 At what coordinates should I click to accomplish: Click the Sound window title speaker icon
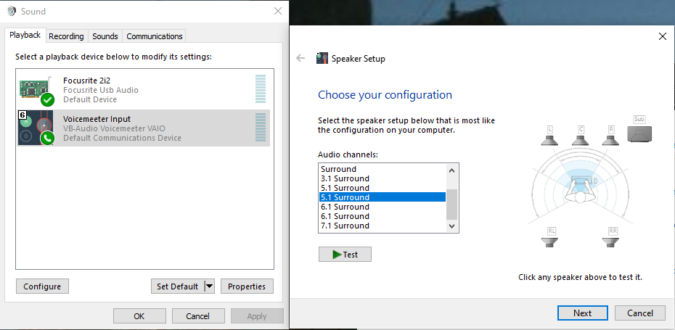pos(12,11)
